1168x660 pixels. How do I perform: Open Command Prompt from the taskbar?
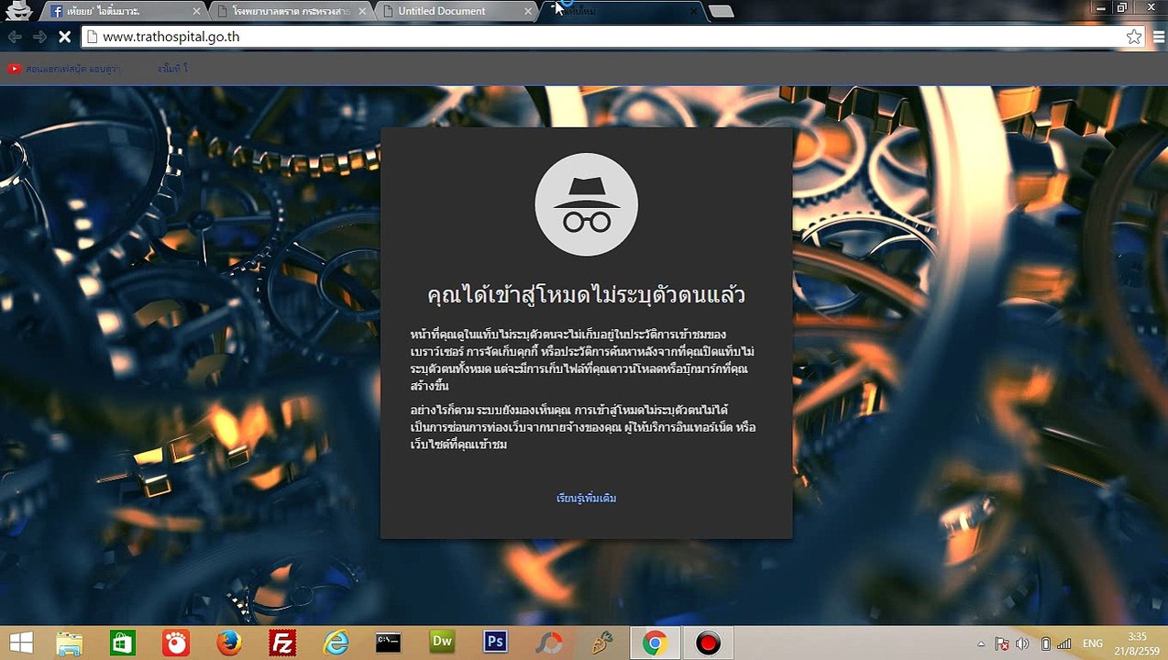[x=389, y=643]
